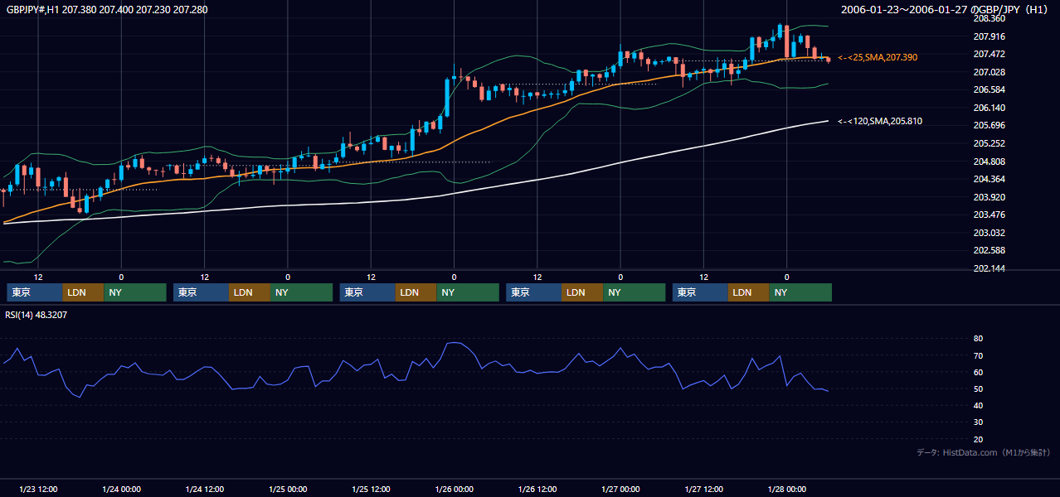Click time axis label 1/24 00:00
This screenshot has width=1060, height=497.
pos(121,489)
